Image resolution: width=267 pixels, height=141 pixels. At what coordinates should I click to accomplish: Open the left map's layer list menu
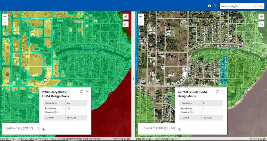tap(126, 17)
